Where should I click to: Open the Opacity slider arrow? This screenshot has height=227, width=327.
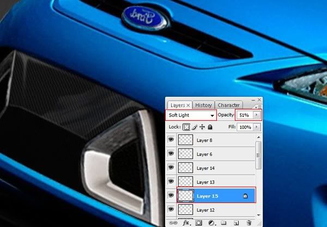257,115
